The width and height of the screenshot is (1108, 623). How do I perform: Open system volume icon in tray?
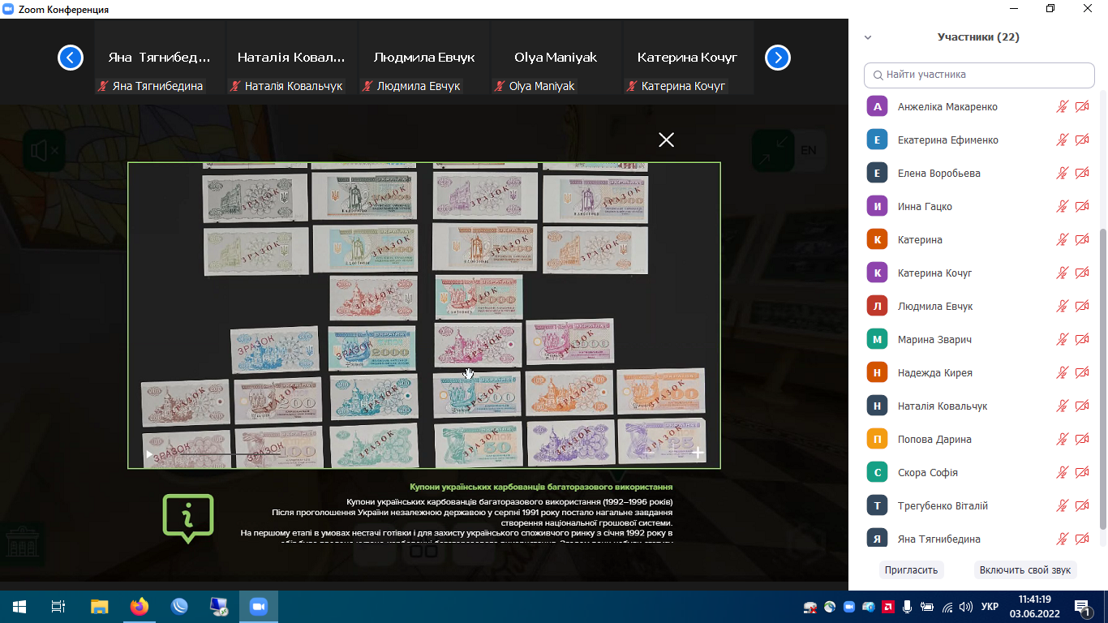click(x=965, y=607)
